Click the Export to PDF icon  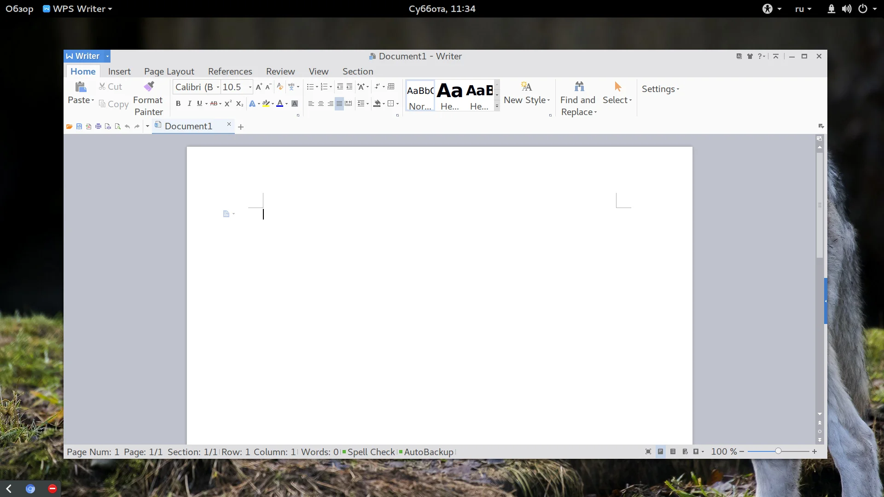click(x=88, y=127)
